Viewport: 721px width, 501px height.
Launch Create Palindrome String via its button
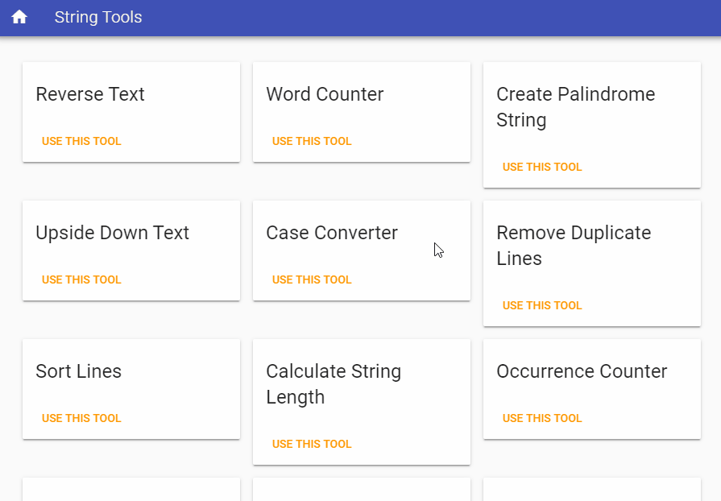tap(542, 167)
